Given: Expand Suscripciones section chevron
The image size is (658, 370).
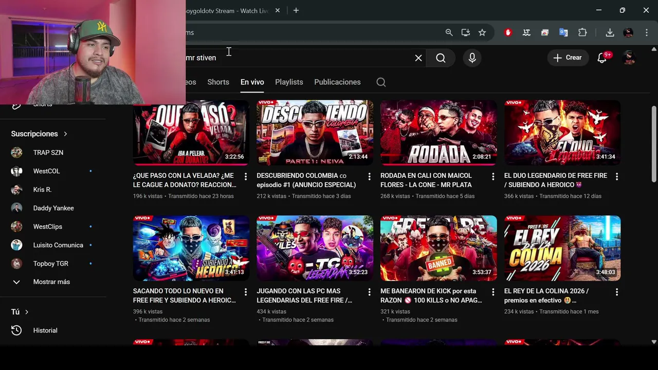Looking at the screenshot, I should point(65,134).
